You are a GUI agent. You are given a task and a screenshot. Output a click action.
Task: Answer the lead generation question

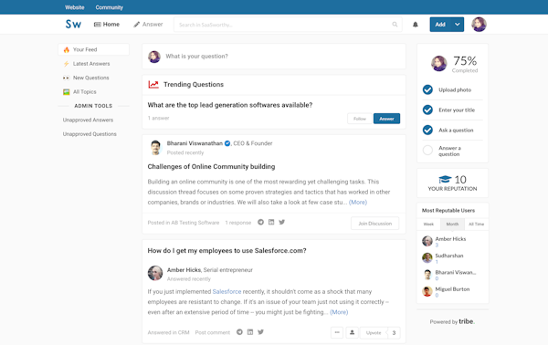pyautogui.click(x=386, y=119)
